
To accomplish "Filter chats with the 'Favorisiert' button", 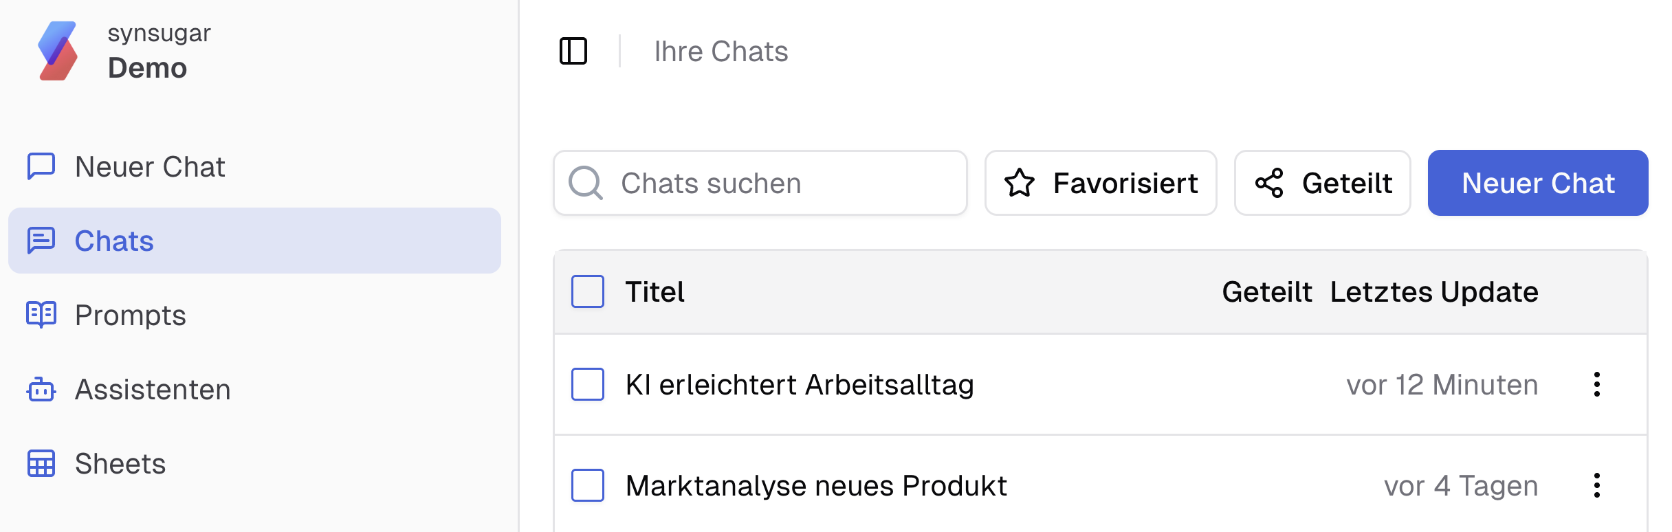I will tap(1101, 183).
